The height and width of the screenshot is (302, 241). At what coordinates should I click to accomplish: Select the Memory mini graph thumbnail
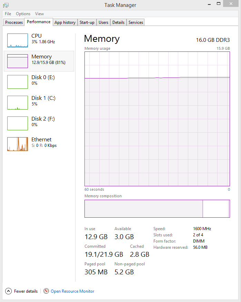pyautogui.click(x=18, y=61)
